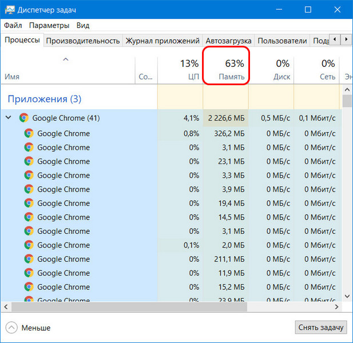Image resolution: width=353 pixels, height=343 pixels.
Task: Click Chrome icon in the 23,1 МБ row
Action: pos(29,161)
